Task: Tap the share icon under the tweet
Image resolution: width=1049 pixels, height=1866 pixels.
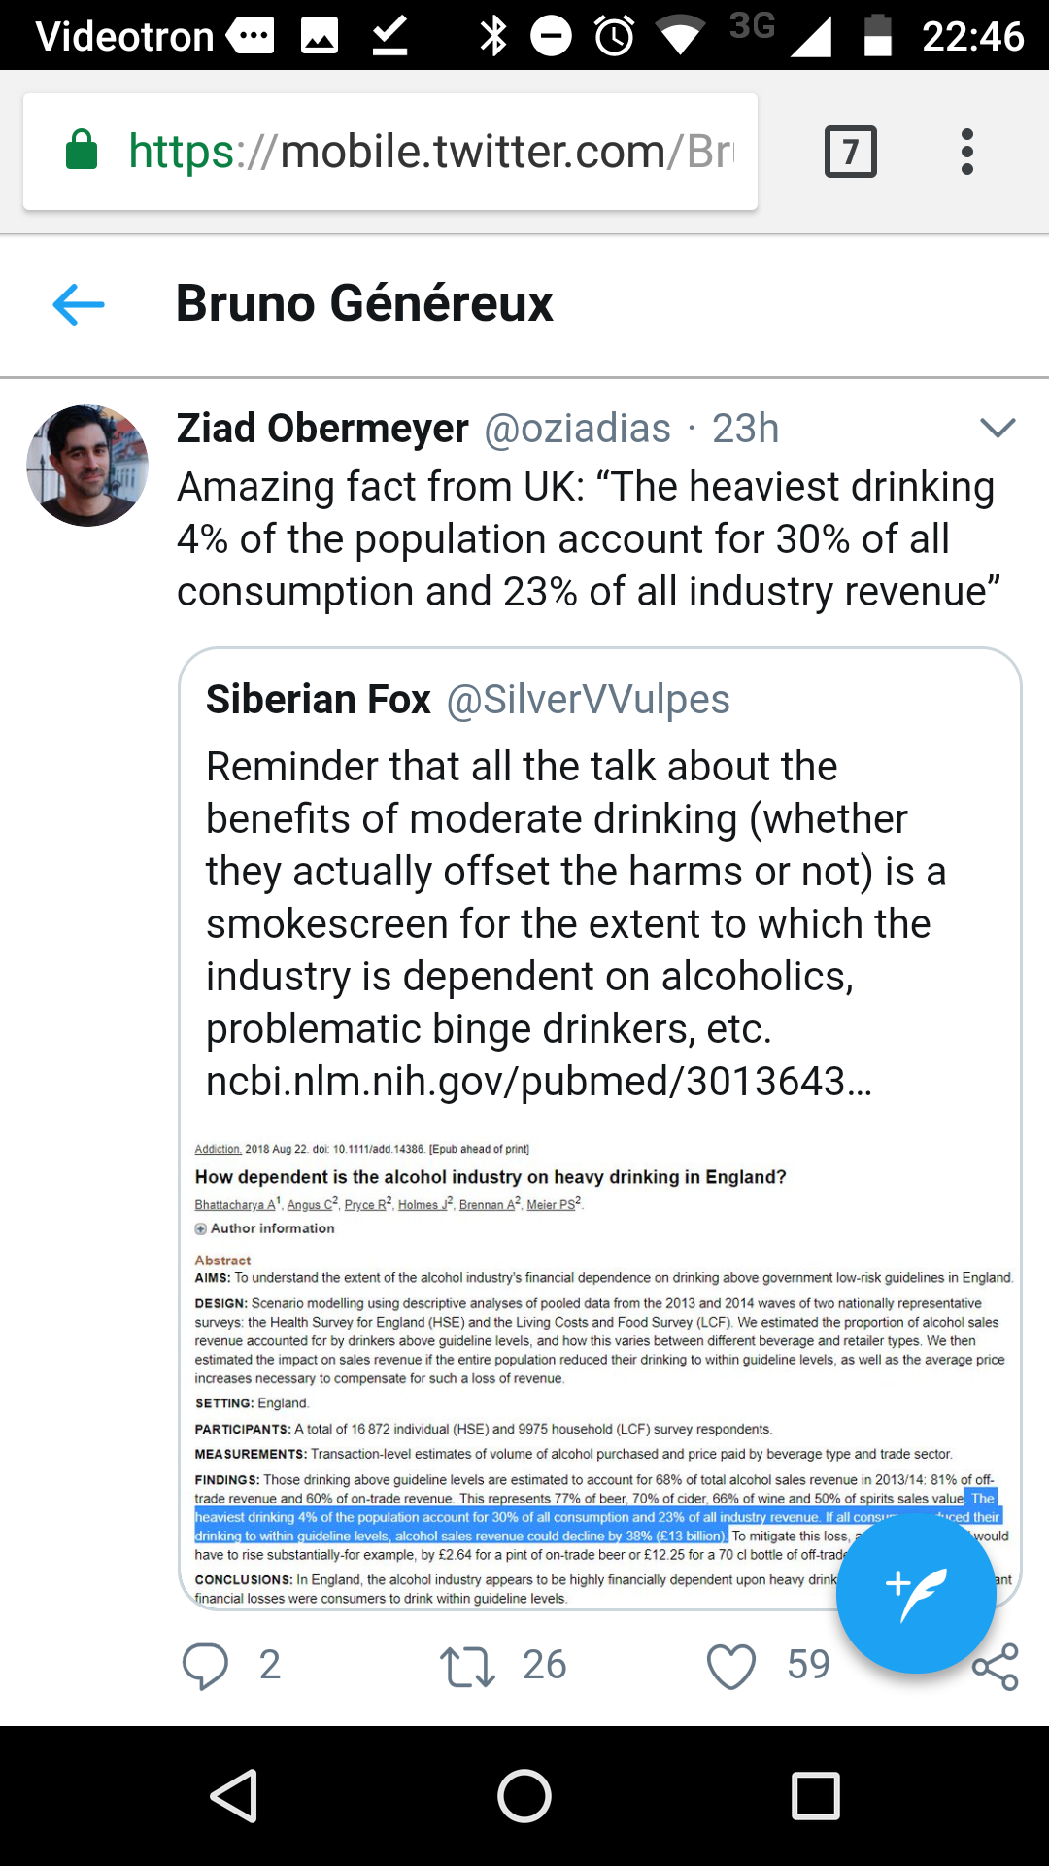Action: pos(996,1667)
